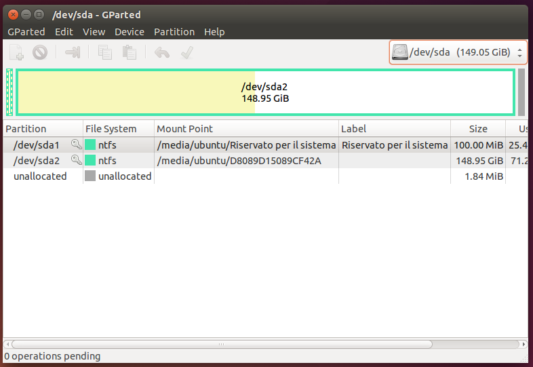The image size is (533, 367).
Task: Click the 148.95 GiB size cell
Action: coord(479,161)
